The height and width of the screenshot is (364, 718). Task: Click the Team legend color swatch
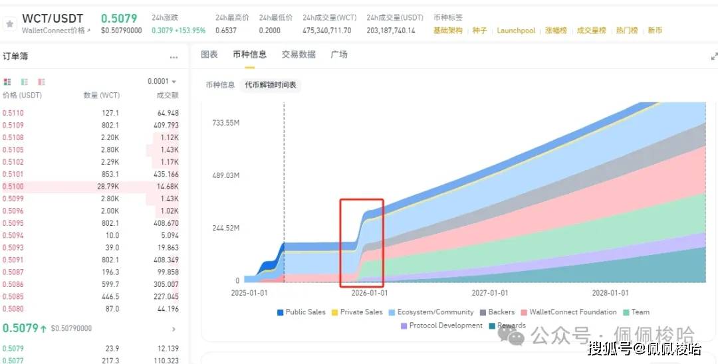626,312
